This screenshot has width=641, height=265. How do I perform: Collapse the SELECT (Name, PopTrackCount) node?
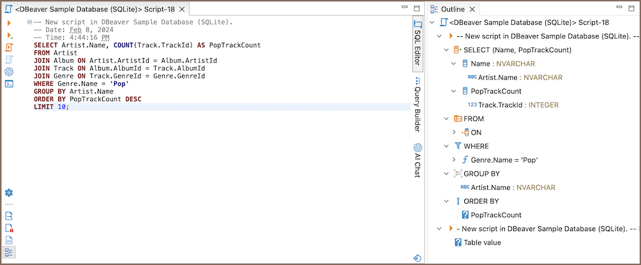click(x=446, y=50)
